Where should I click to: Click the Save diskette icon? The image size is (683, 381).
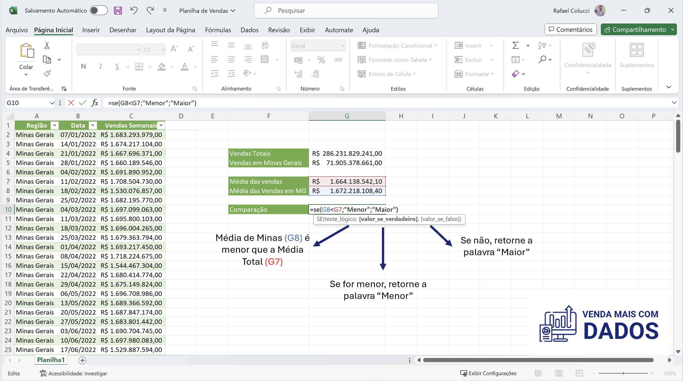(x=118, y=11)
